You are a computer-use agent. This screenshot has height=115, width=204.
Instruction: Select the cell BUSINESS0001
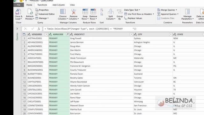38,78
